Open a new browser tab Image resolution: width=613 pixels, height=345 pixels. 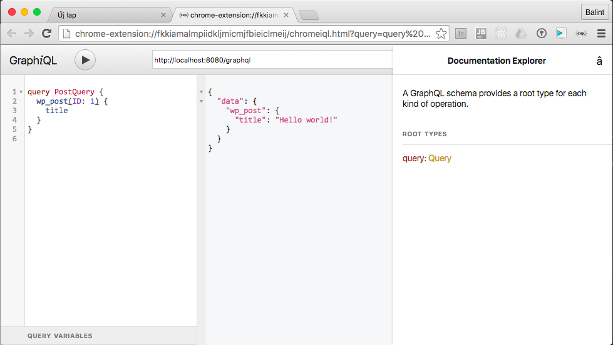[309, 15]
